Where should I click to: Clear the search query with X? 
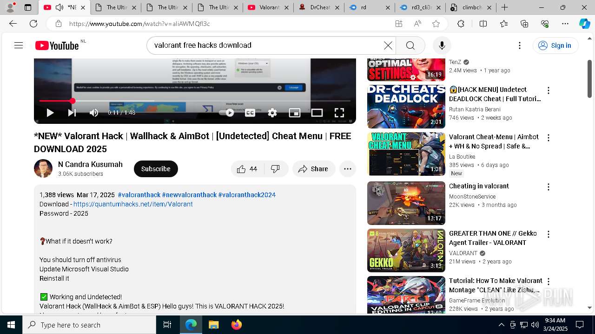point(388,45)
